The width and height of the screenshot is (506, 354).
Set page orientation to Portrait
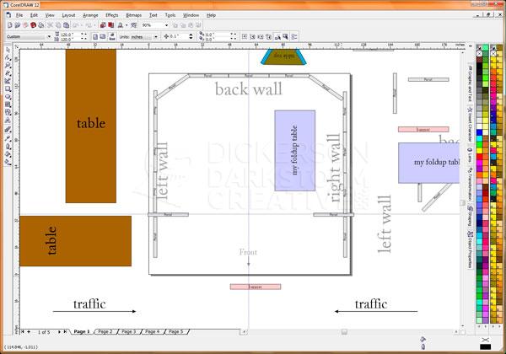(95, 37)
